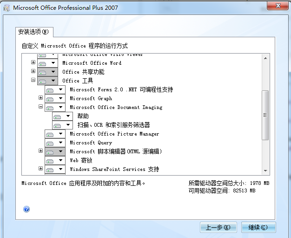Expand Microsoft 脚本编辑器 (HTML 源编辑) node
The height and width of the screenshot is (238, 291).
point(40,151)
